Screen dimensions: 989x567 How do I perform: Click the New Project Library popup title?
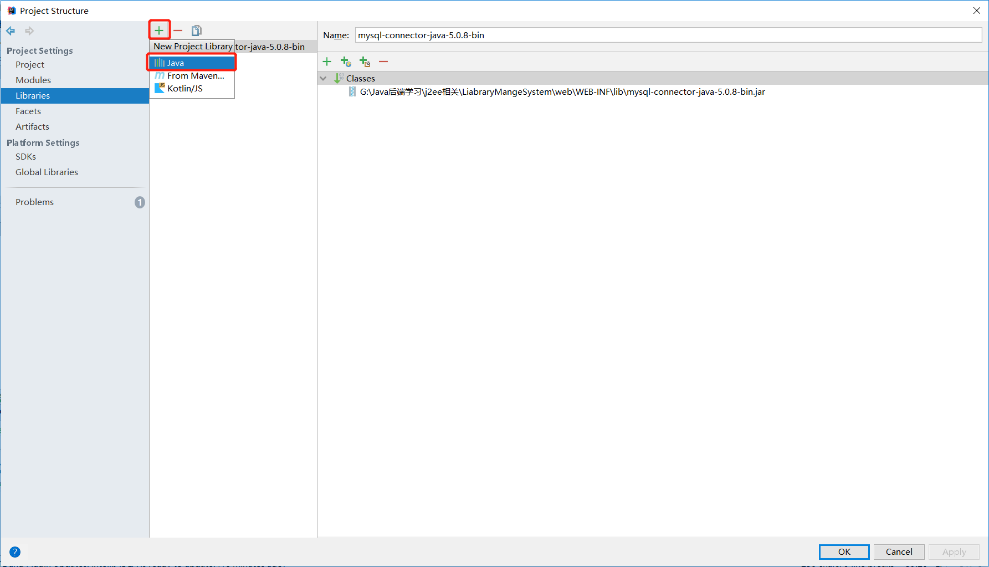[x=193, y=47]
